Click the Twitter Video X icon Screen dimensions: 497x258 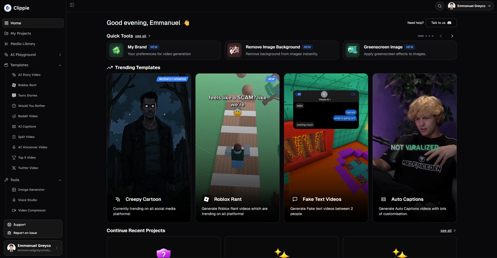14,168
